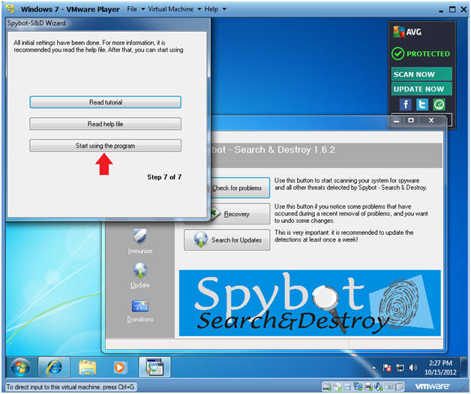Open the Donations card icon in sidebar
Screen dimensions: 471x394
pyautogui.click(x=140, y=306)
